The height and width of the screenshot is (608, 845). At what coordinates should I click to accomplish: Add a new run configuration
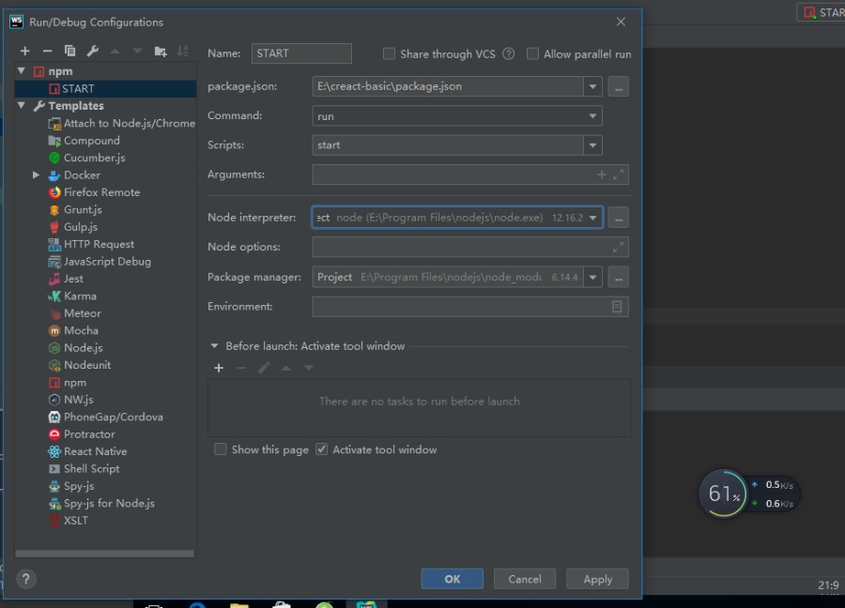click(x=23, y=51)
